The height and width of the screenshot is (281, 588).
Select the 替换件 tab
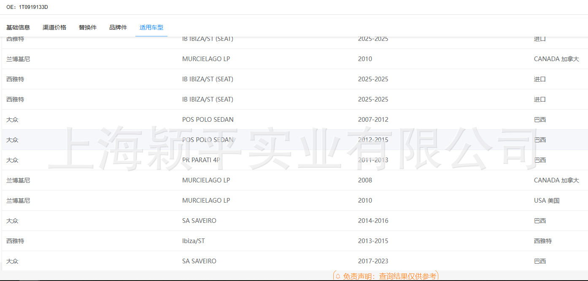tap(88, 27)
